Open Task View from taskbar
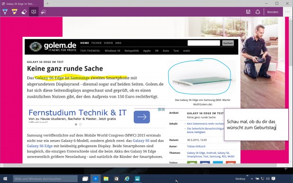Viewport: 293px width, 183px height. pyautogui.click(x=85, y=179)
